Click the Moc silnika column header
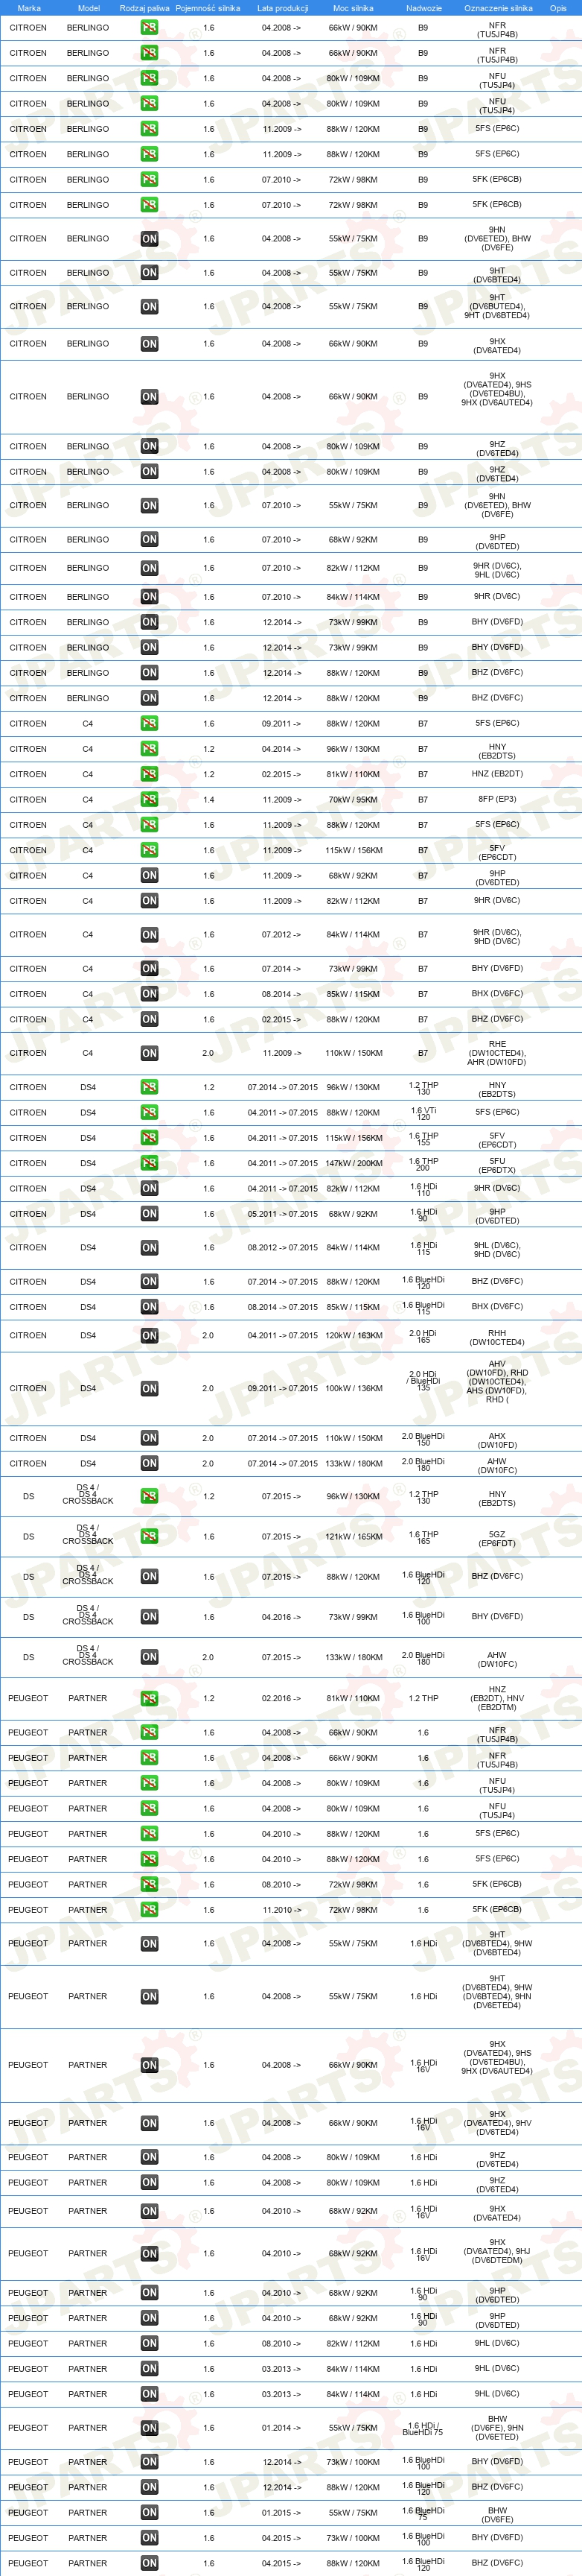 click(354, 8)
